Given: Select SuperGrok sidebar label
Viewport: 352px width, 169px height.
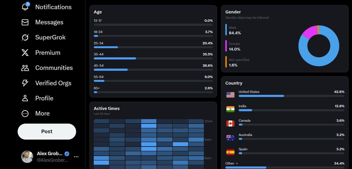Looking at the screenshot, I should 50,37.
